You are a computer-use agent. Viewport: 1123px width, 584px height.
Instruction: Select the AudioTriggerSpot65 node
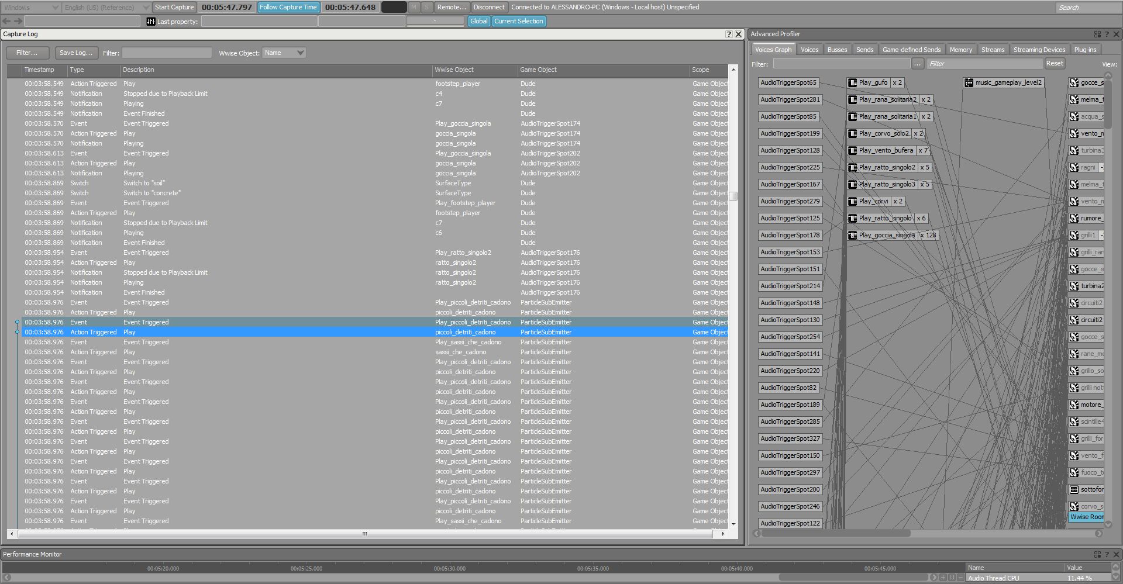788,83
